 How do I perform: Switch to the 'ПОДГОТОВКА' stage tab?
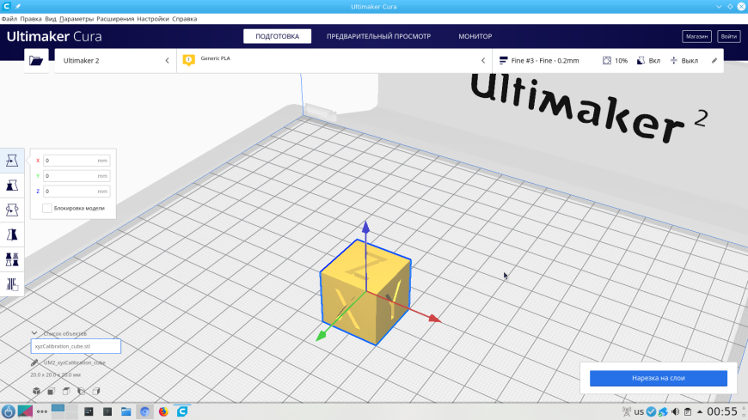pos(277,36)
